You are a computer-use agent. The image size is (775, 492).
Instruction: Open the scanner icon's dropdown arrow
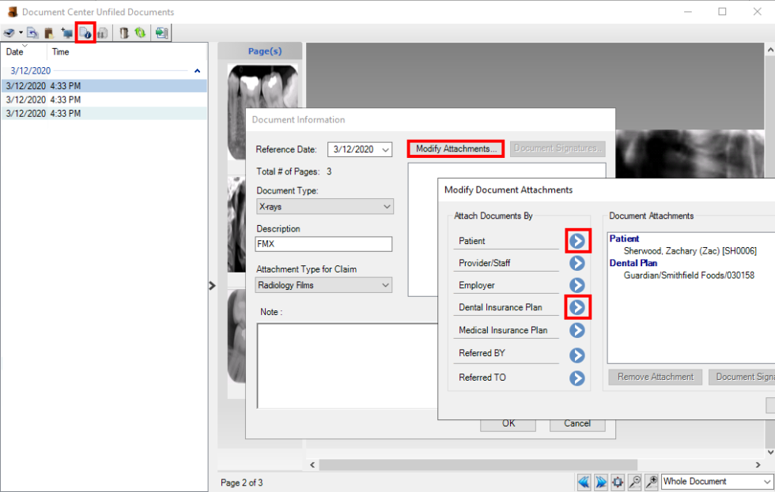(21, 33)
